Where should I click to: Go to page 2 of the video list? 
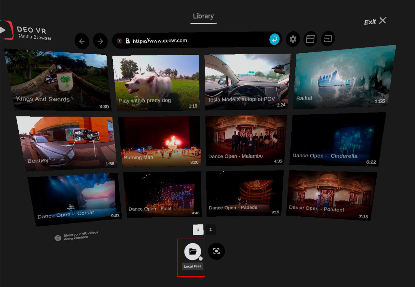click(210, 229)
